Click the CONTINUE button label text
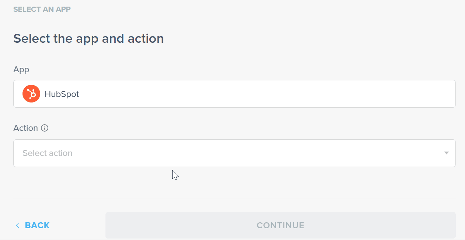The height and width of the screenshot is (240, 465). (x=280, y=225)
